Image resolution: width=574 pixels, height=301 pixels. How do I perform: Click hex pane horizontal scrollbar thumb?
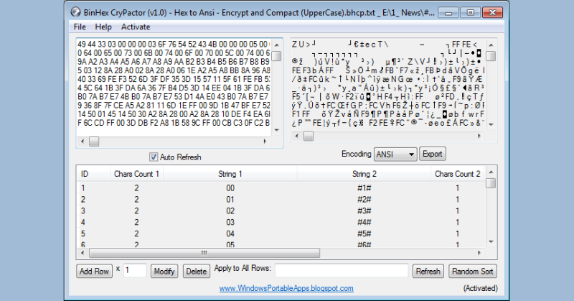[94, 141]
